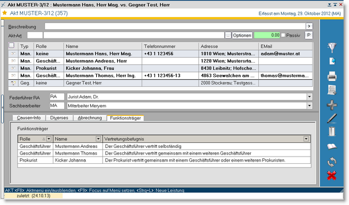The image size is (349, 205).
Task: Click the 'zuletzt: (24.10.13)' status entry
Action: [34, 196]
